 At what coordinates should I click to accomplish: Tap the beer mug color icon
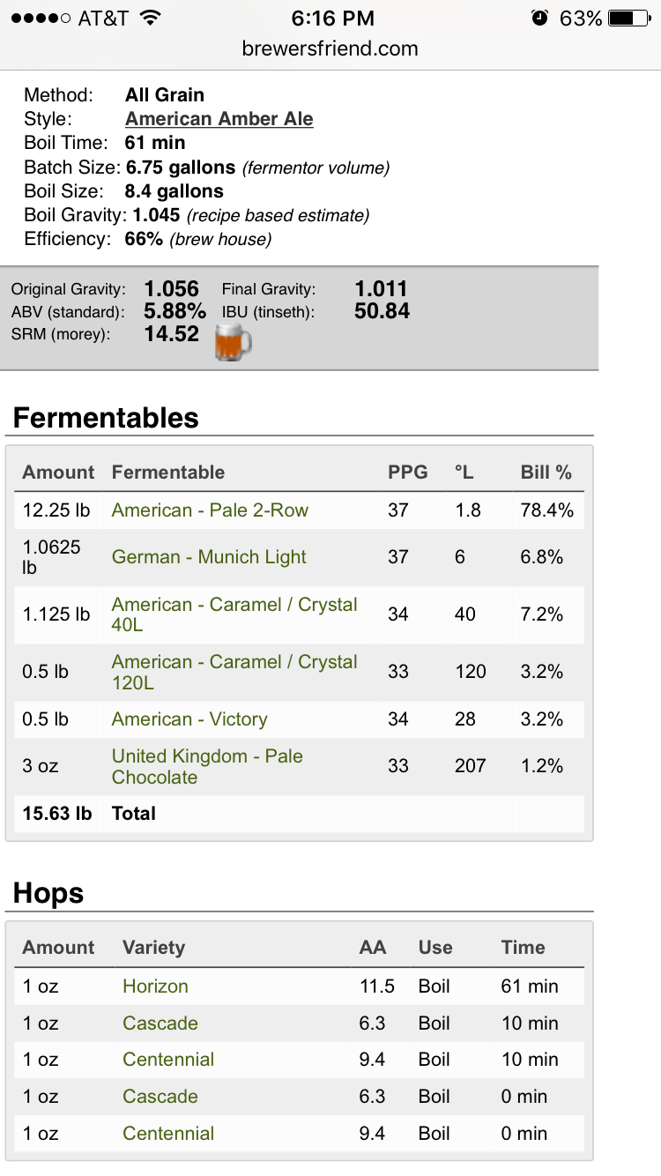(x=234, y=341)
